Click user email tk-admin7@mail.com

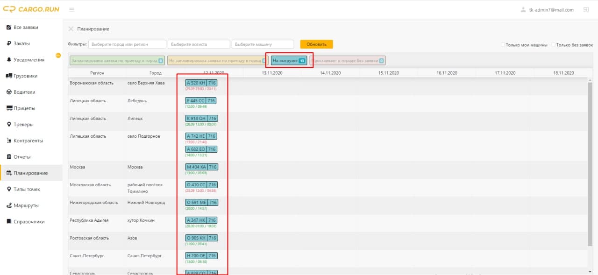pyautogui.click(x=551, y=10)
